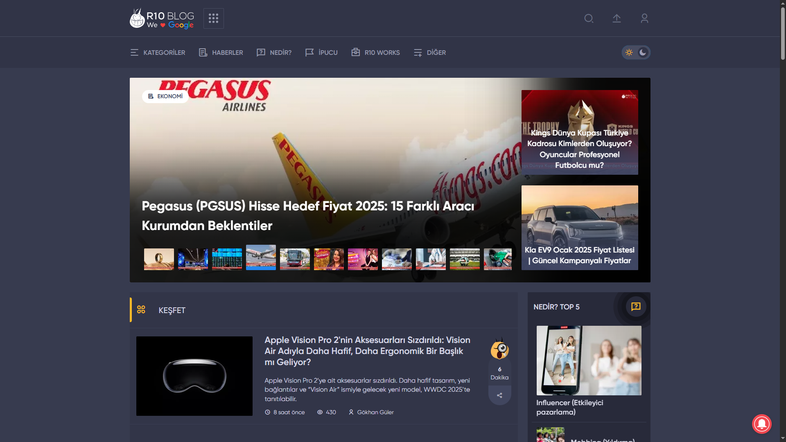
Task: Click the red notification bell button
Action: [762, 424]
